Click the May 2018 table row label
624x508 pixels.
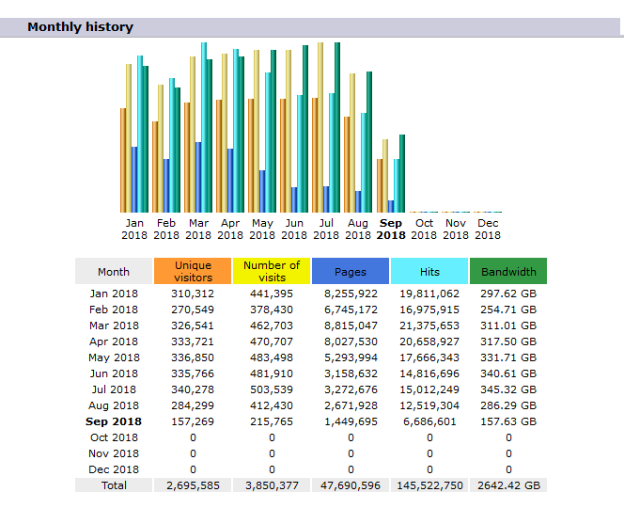pyautogui.click(x=114, y=357)
